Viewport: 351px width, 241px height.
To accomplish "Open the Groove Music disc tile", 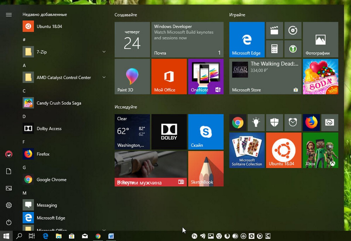I will [293, 30].
